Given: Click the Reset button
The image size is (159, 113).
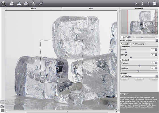Looking at the screenshot, I should click(154, 79).
